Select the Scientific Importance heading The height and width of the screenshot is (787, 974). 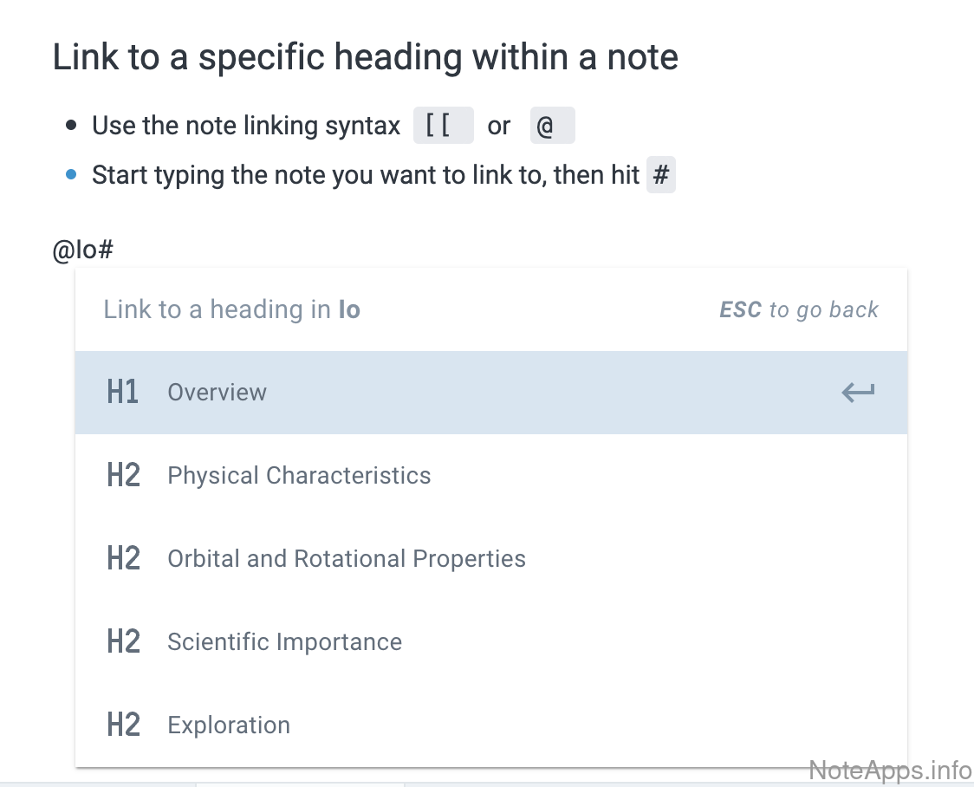point(284,642)
